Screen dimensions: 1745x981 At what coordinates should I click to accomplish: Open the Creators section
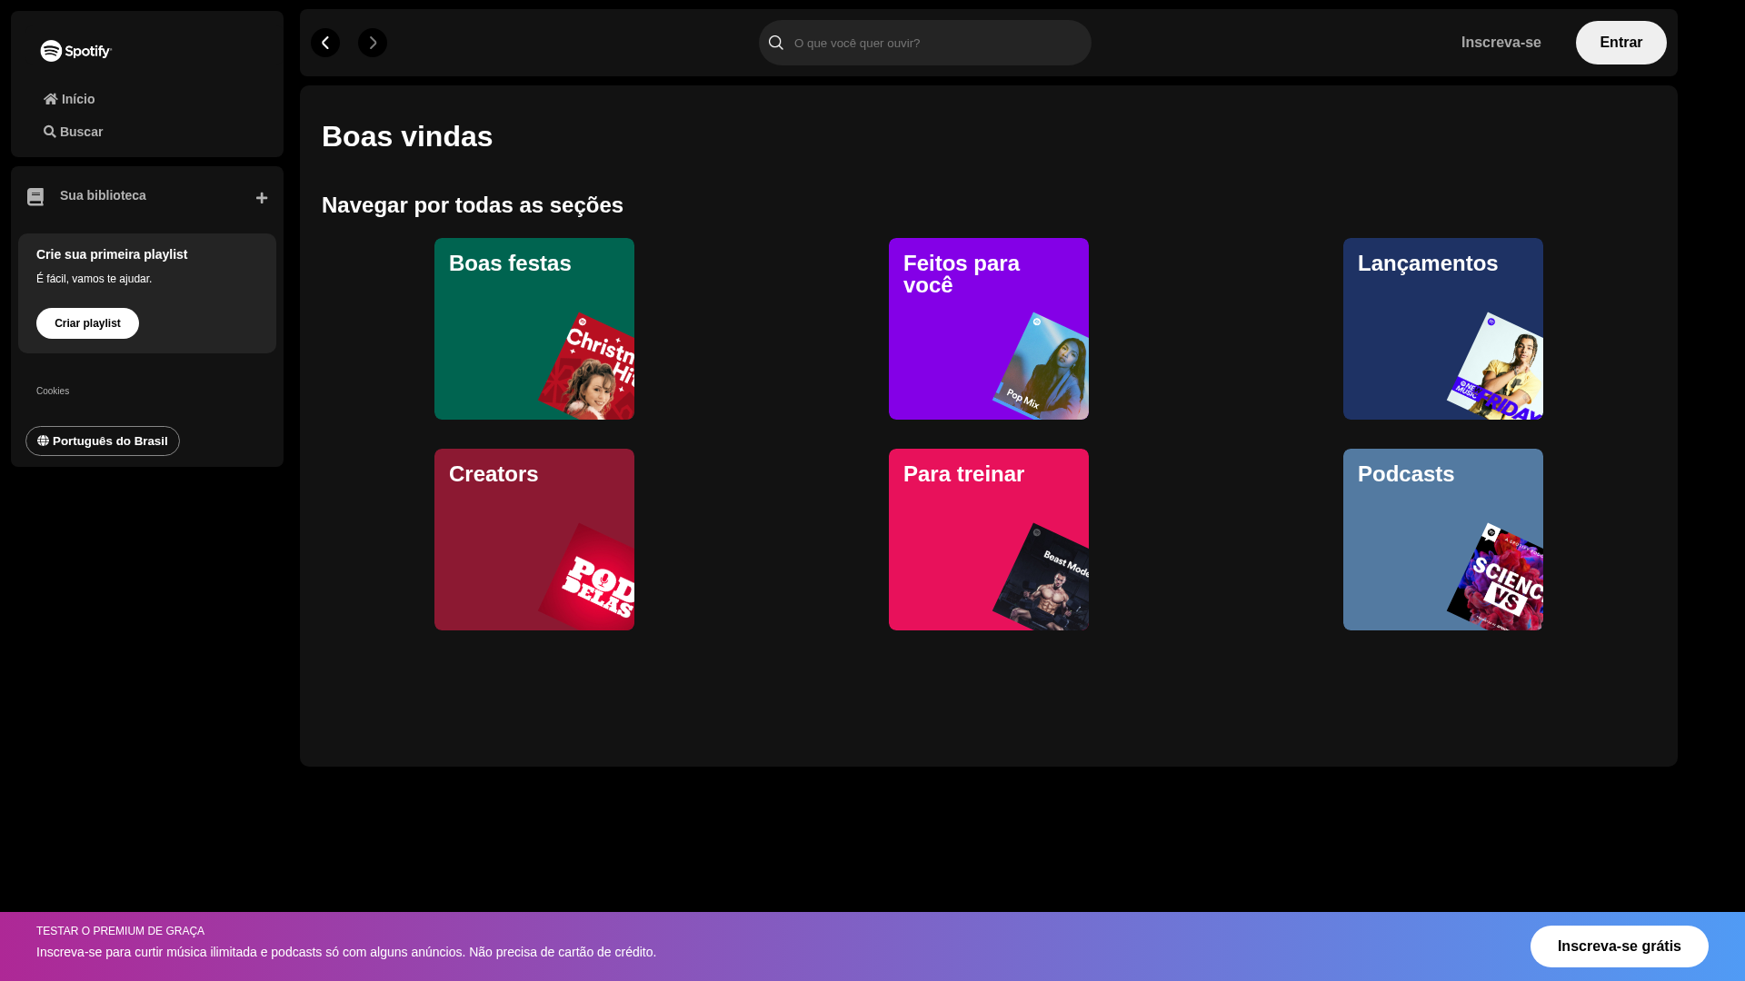pos(533,539)
